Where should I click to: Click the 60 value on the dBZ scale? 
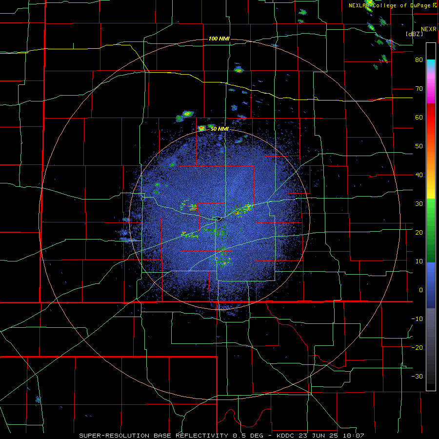tap(419, 117)
